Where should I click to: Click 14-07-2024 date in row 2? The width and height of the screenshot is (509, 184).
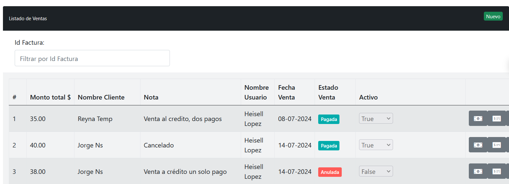point(295,145)
